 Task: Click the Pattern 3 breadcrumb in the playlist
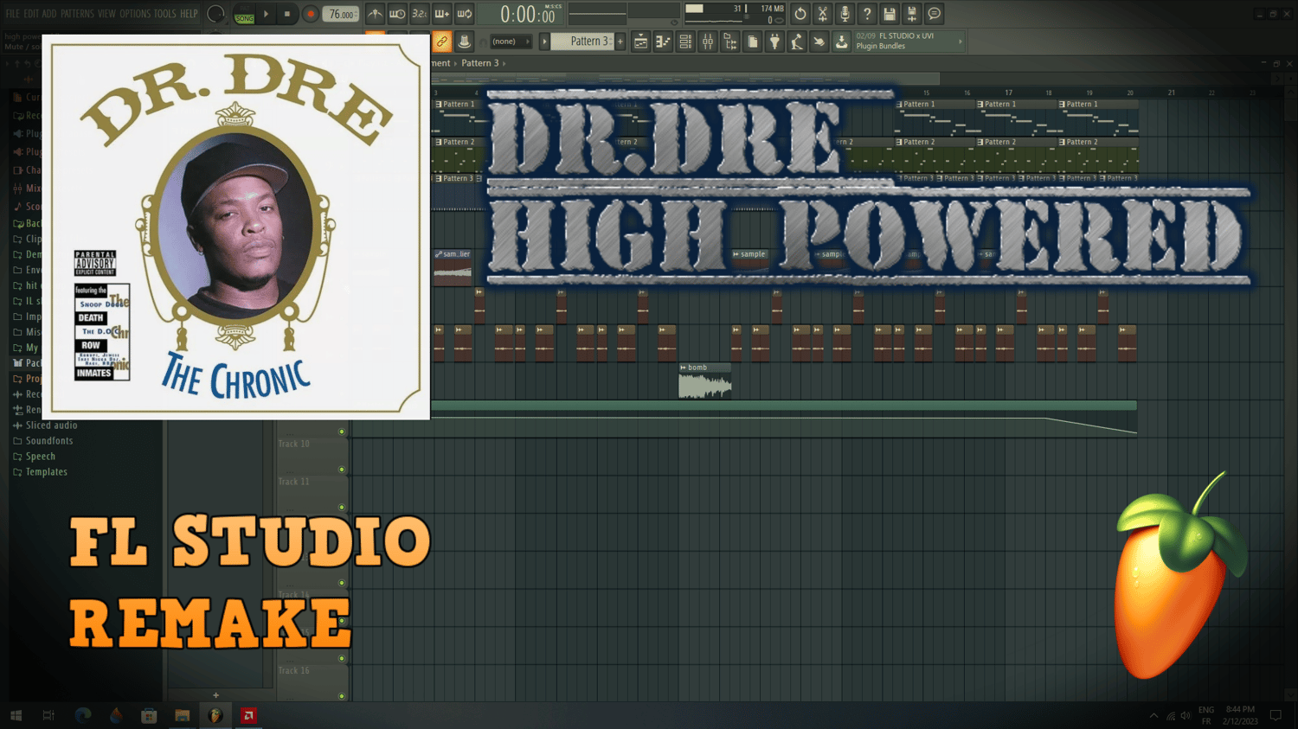point(480,63)
